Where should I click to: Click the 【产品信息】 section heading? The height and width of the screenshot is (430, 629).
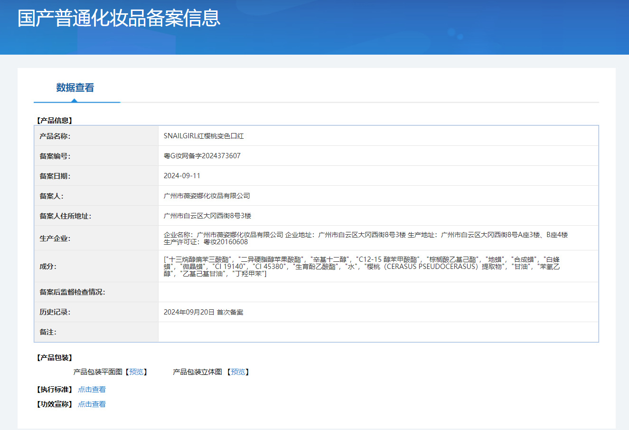(x=54, y=121)
